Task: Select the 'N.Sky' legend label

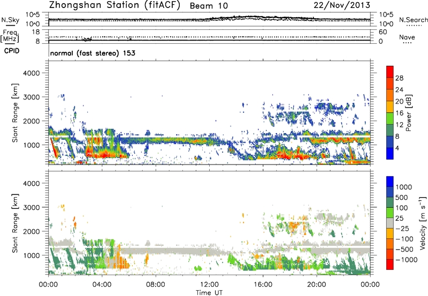Action: [10, 20]
